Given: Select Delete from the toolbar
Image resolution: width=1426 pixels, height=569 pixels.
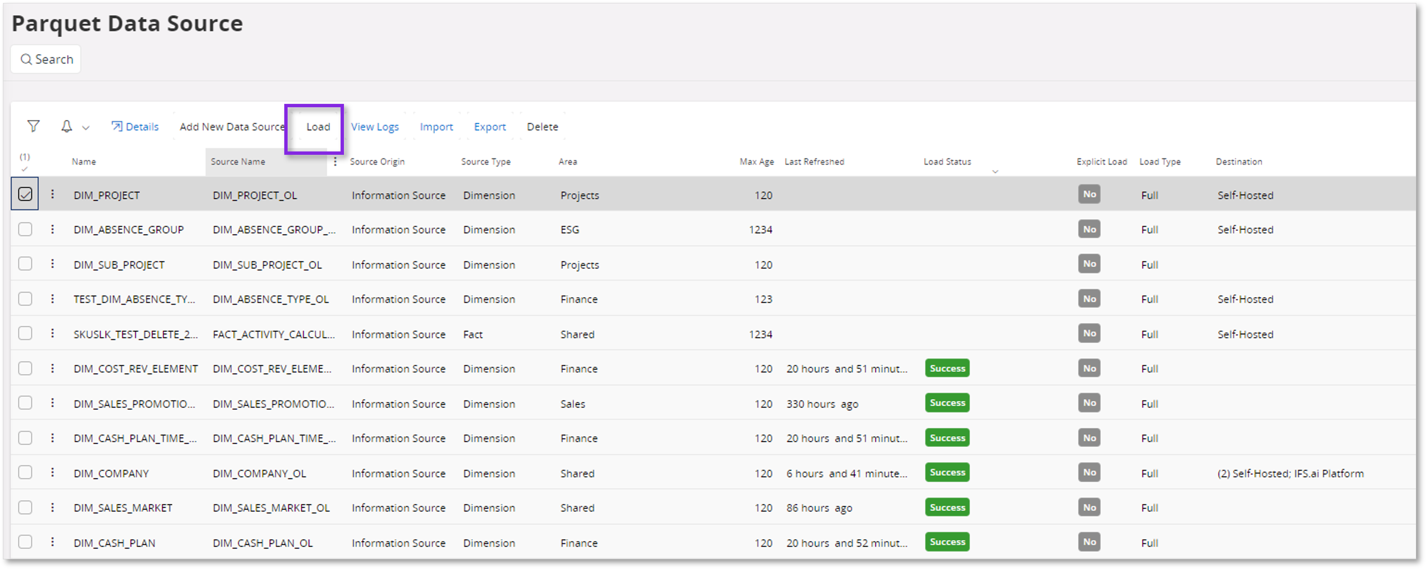Looking at the screenshot, I should coord(543,126).
